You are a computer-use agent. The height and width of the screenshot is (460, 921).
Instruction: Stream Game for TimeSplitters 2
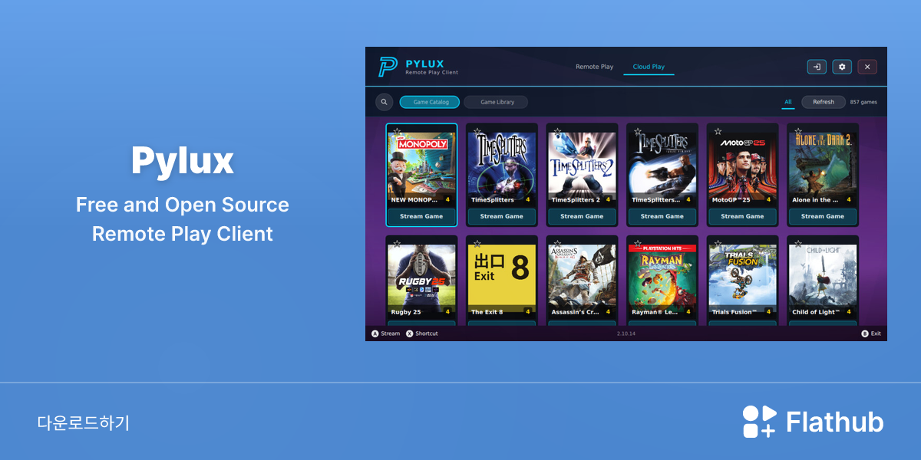pos(583,216)
